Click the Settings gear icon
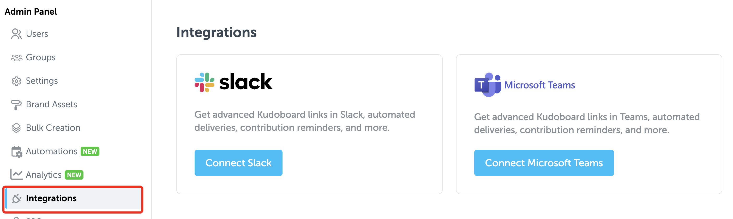This screenshot has width=733, height=219. point(16,81)
